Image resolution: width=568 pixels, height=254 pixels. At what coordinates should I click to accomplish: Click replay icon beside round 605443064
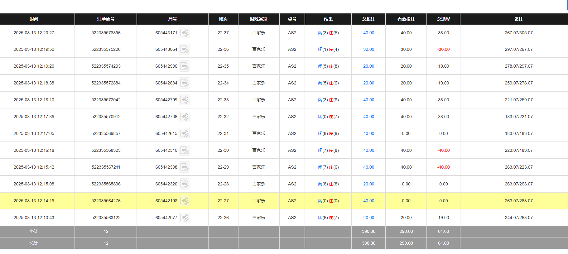184,50
